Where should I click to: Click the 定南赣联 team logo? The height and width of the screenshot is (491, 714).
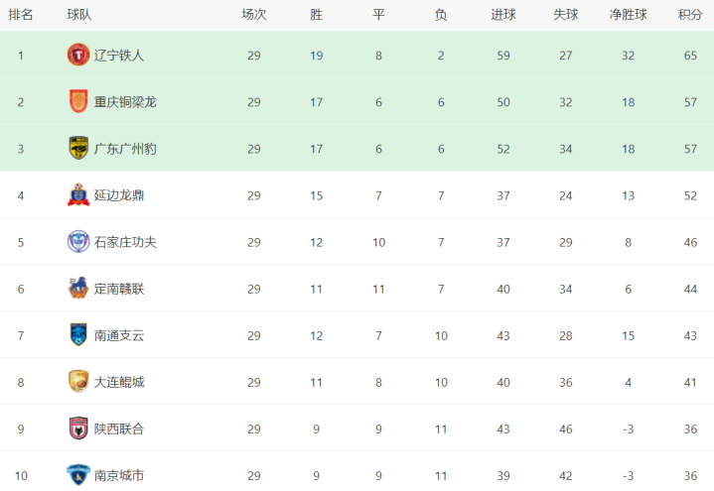pos(78,289)
